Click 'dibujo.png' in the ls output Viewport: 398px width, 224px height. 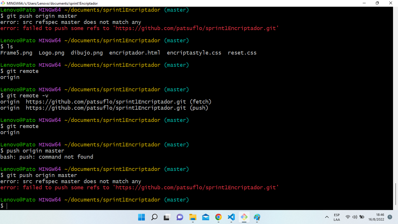pyautogui.click(x=87, y=53)
